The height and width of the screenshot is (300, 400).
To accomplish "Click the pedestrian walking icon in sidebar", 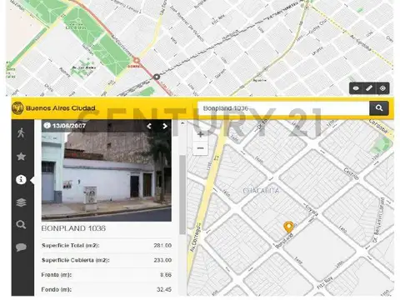I will pyautogui.click(x=21, y=132).
